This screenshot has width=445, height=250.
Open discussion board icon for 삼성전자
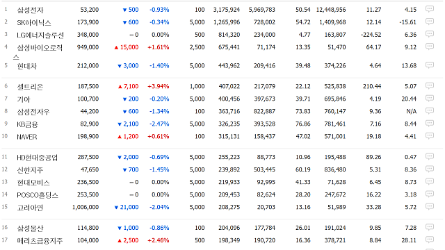pos(430,9)
